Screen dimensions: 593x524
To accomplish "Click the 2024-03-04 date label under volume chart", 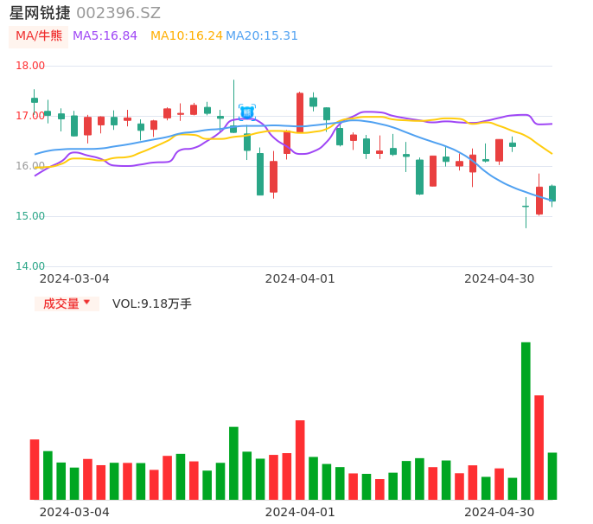I will pyautogui.click(x=74, y=512).
